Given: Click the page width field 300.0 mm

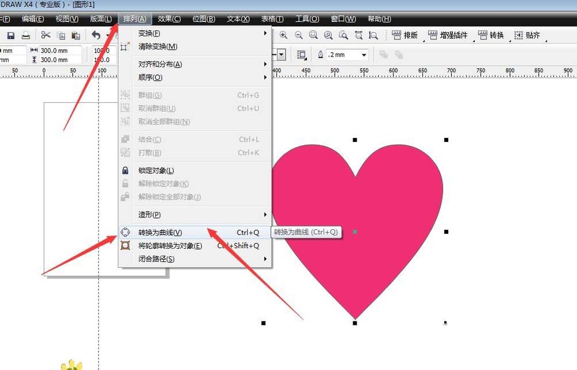Looking at the screenshot, I should pos(60,50).
